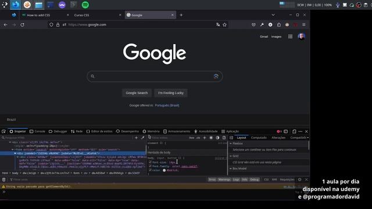This screenshot has height=209, width=372.
Task: Open the Memória devtools tab
Action: point(151,132)
